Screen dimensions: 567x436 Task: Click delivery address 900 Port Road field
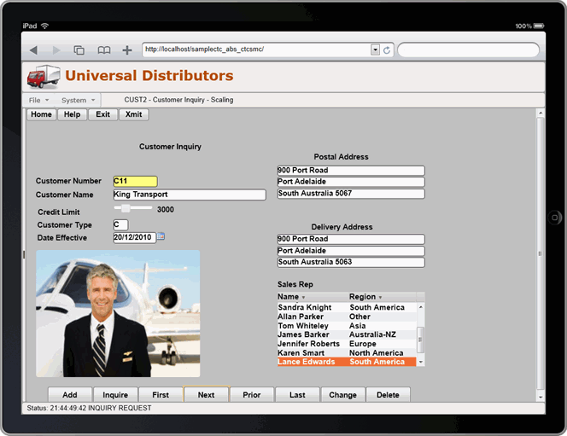click(351, 239)
